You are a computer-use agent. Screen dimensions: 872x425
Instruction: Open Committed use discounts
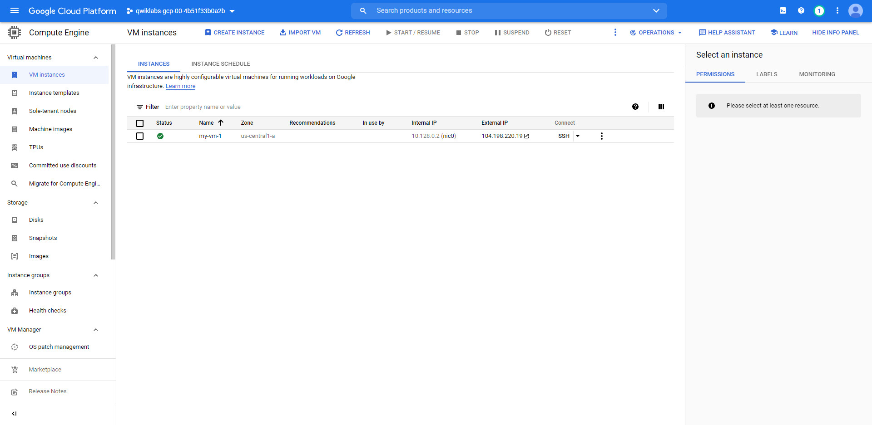pos(63,165)
